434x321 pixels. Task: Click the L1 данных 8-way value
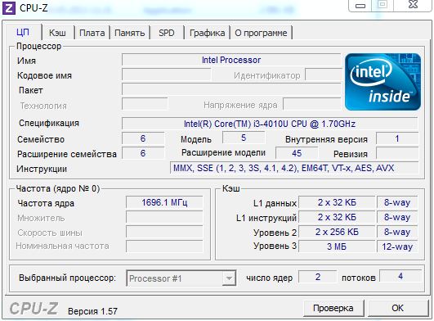pos(397,202)
